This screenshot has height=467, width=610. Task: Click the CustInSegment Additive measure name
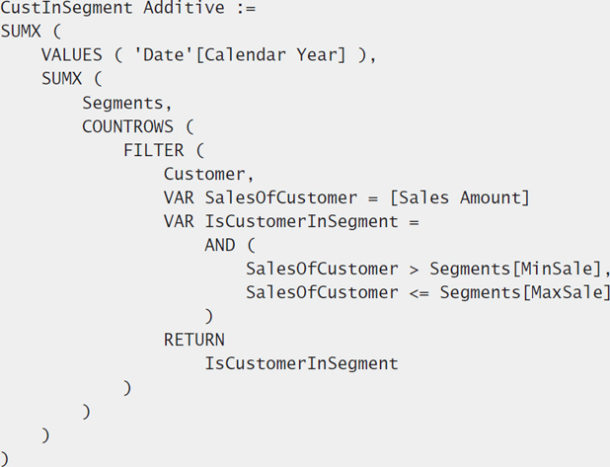113,8
